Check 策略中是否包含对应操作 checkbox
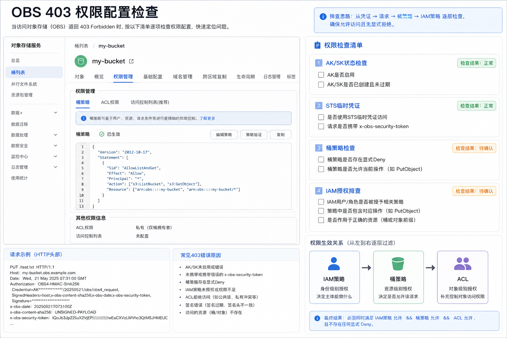 (x=321, y=211)
